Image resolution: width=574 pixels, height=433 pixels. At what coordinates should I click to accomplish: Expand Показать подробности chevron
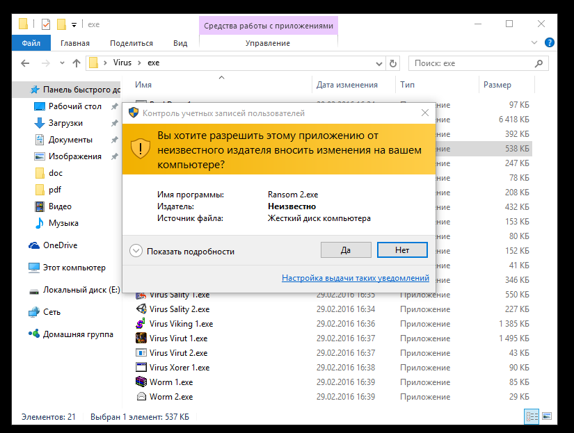tap(136, 251)
